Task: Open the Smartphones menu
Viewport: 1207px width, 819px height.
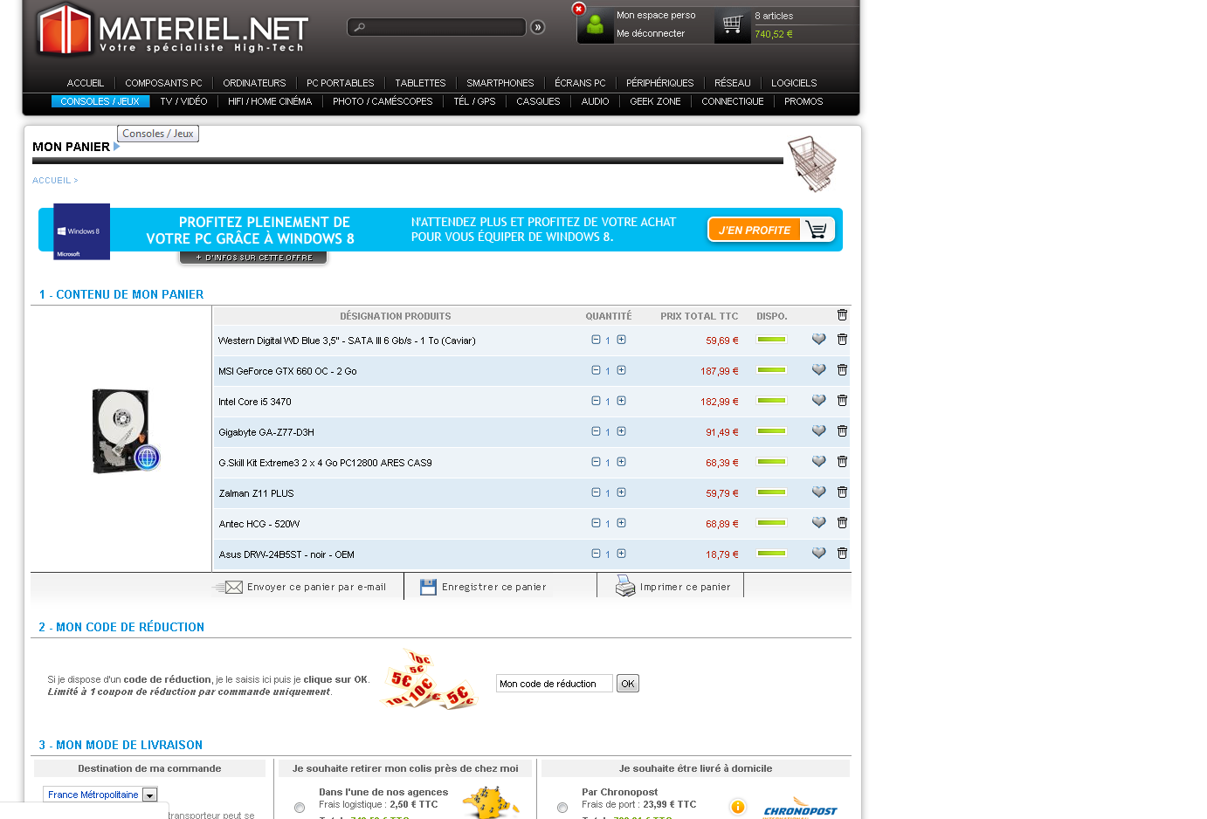Action: coord(500,83)
